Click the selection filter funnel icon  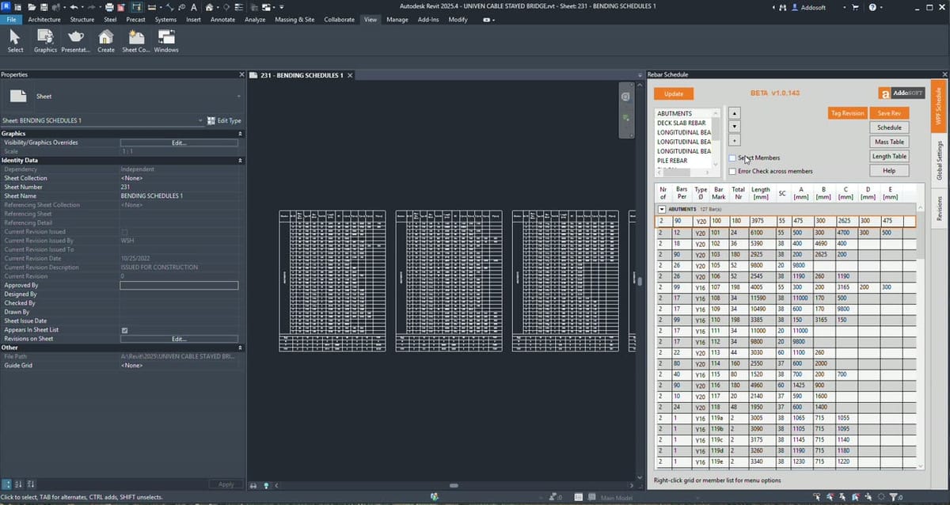click(x=894, y=497)
